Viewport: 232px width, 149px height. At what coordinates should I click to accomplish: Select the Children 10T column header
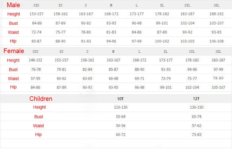click(x=120, y=99)
